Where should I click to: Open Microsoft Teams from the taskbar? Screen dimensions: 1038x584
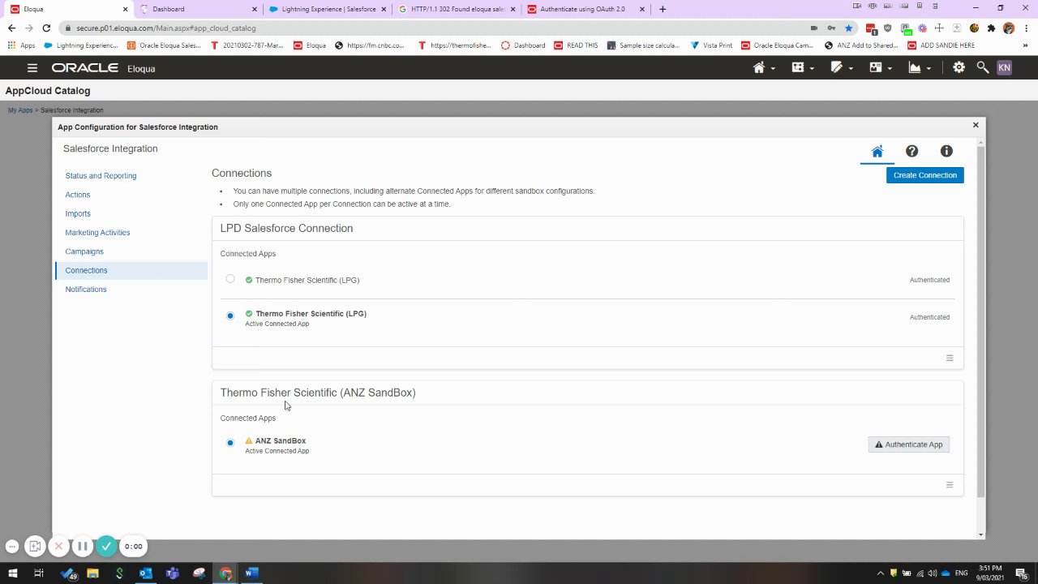(x=173, y=573)
